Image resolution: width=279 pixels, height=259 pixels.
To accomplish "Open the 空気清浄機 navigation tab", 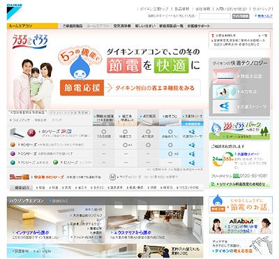I will pyautogui.click(x=122, y=26).
